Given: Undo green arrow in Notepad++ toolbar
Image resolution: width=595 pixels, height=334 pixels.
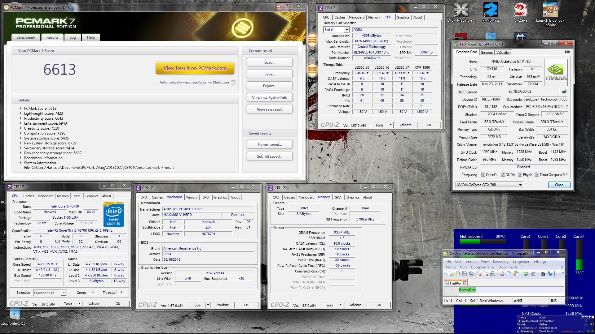Looking at the screenshot, I should (526, 274).
